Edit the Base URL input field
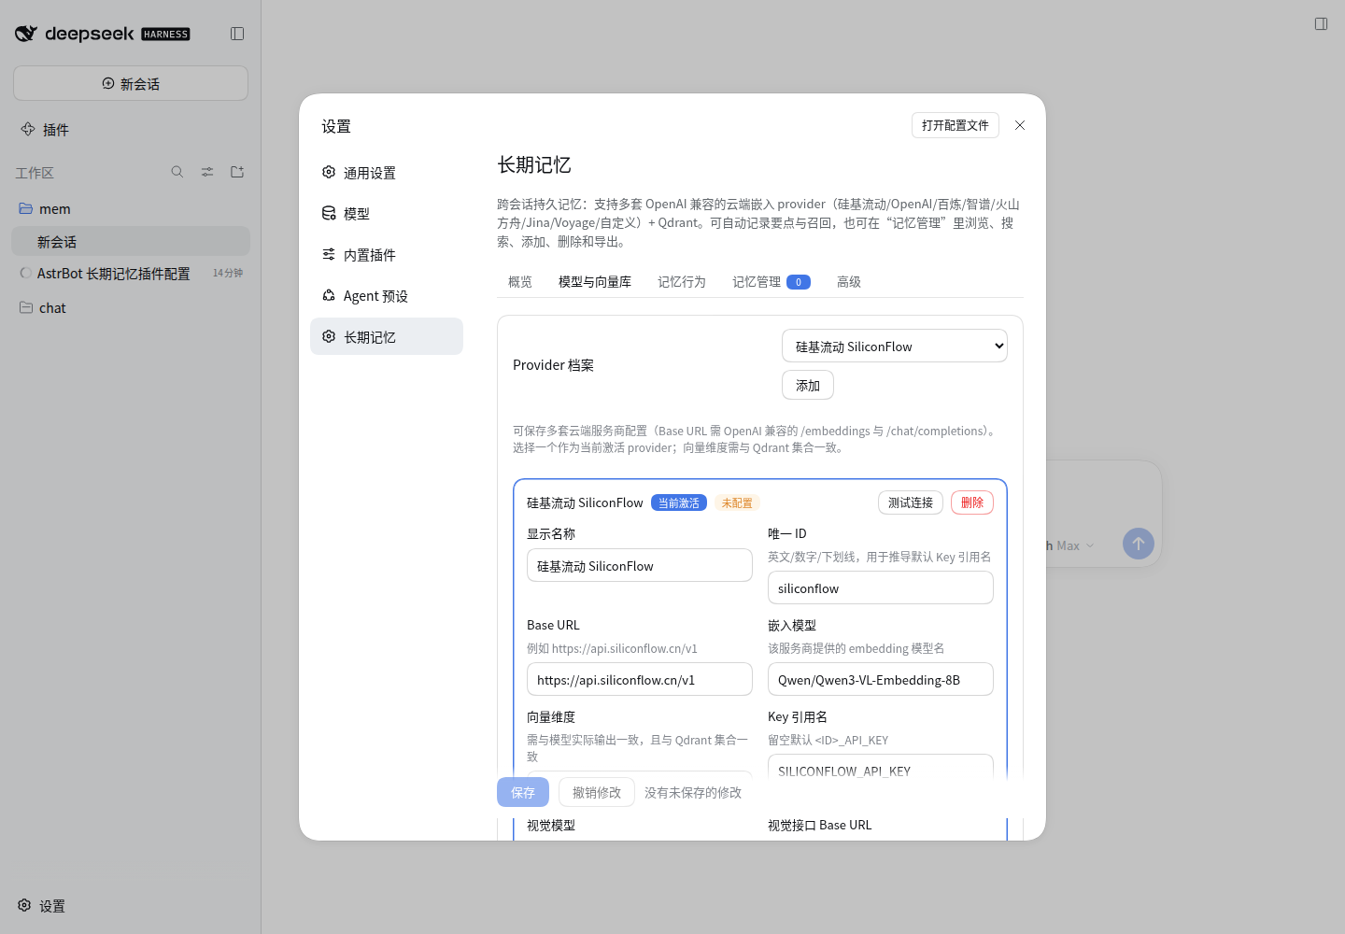The height and width of the screenshot is (934, 1345). 640,679
